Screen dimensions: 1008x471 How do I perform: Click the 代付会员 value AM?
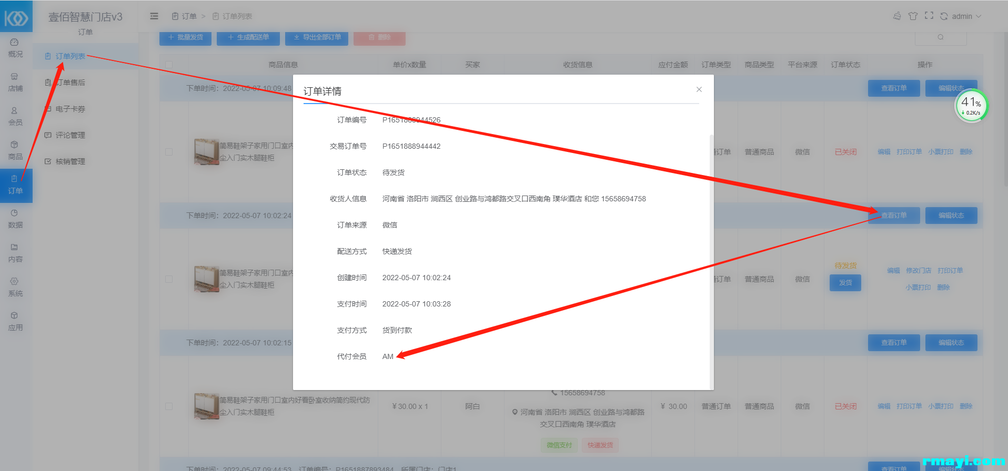click(388, 356)
